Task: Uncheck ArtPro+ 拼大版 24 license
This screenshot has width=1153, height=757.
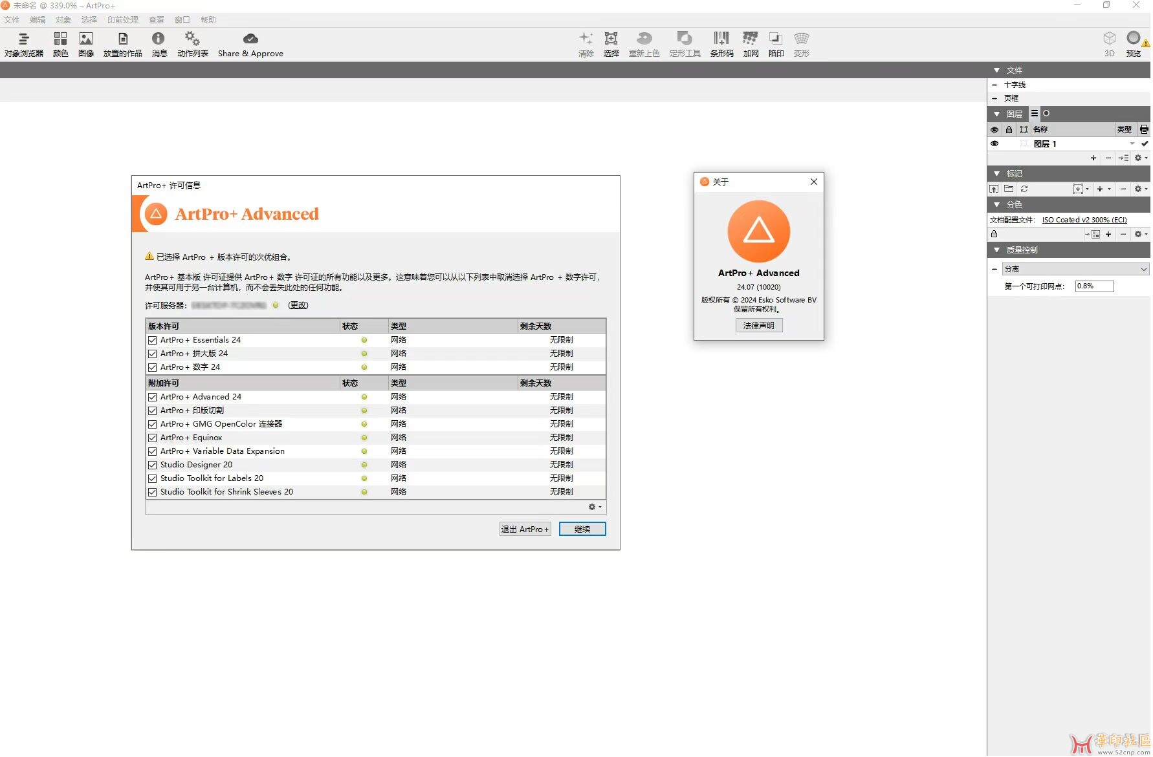Action: [x=153, y=354]
